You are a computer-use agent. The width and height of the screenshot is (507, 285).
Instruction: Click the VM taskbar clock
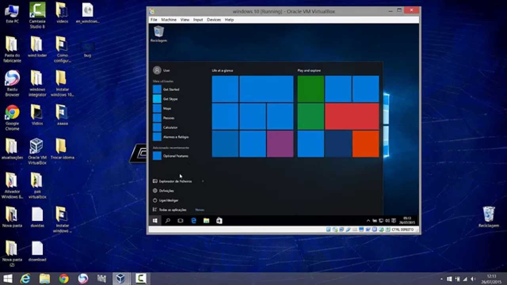click(407, 220)
